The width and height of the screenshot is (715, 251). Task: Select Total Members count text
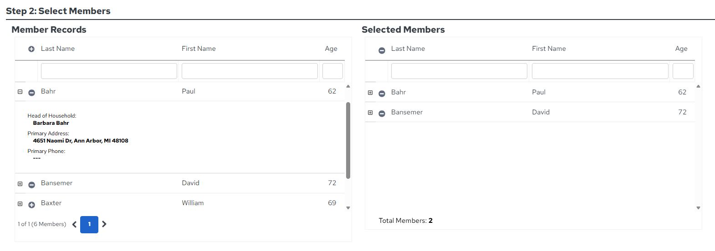pos(406,221)
